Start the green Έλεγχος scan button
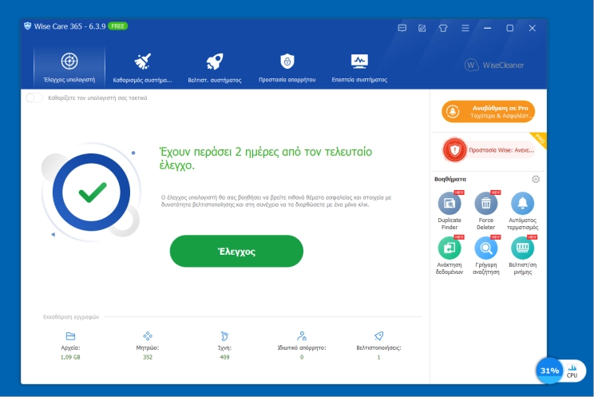Screen dimensions: 594x397 236,251
